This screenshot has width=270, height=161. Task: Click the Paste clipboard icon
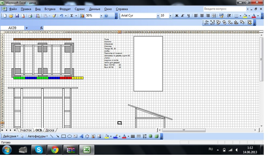(x=45, y=16)
